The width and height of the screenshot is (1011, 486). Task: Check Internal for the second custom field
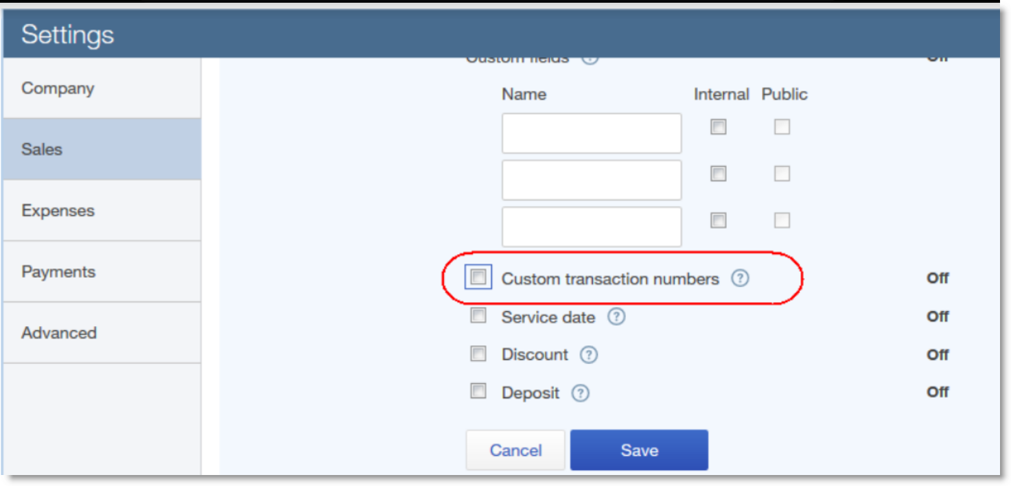tap(718, 174)
